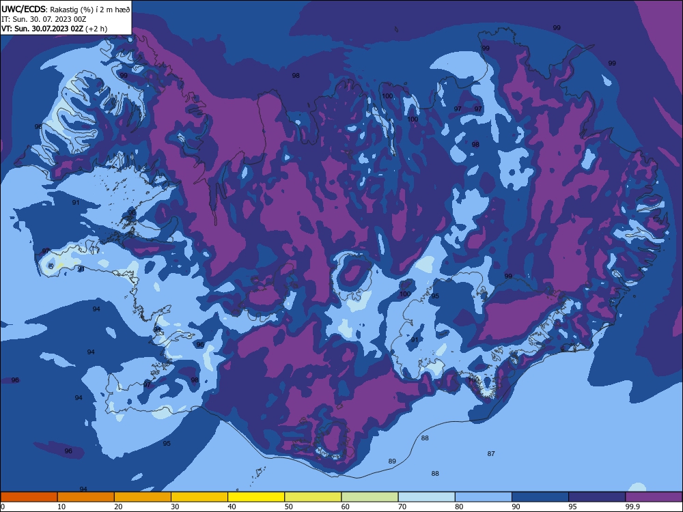Click the legend tick label '90'
This screenshot has height=512, width=683.
(x=516, y=507)
